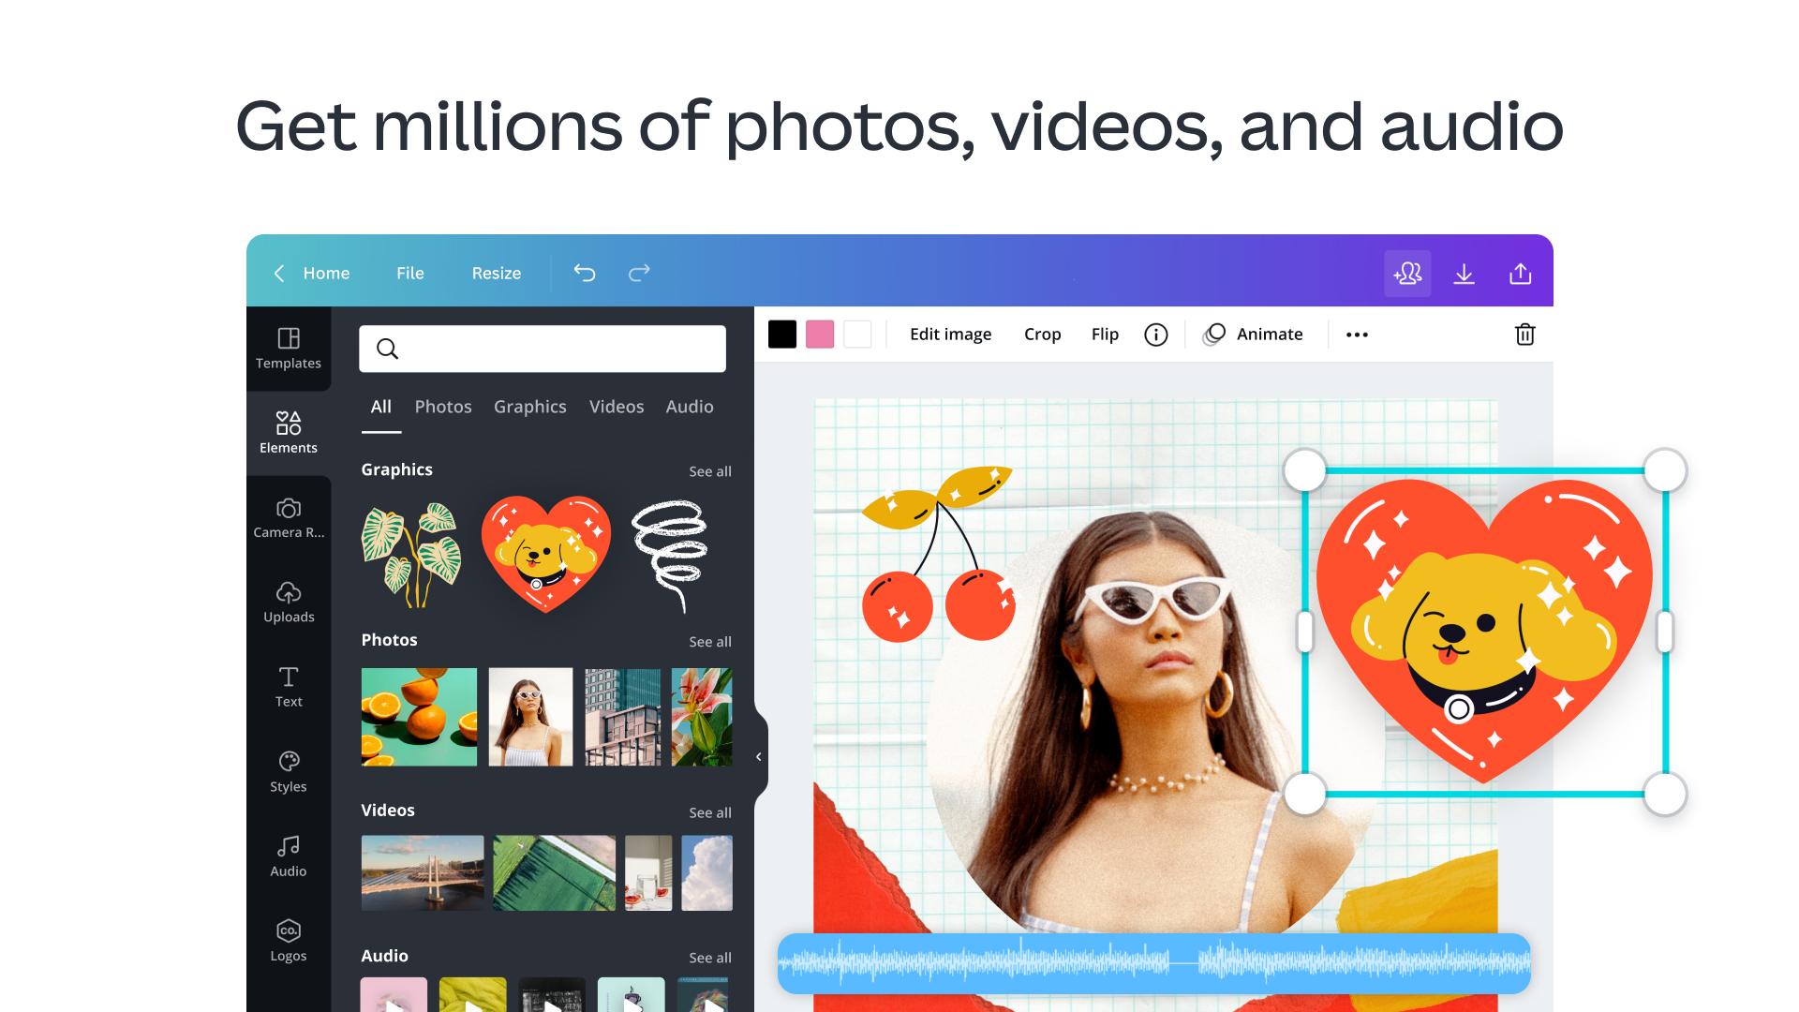The width and height of the screenshot is (1799, 1012).
Task: Open the Templates sidebar panel
Action: 289,349
